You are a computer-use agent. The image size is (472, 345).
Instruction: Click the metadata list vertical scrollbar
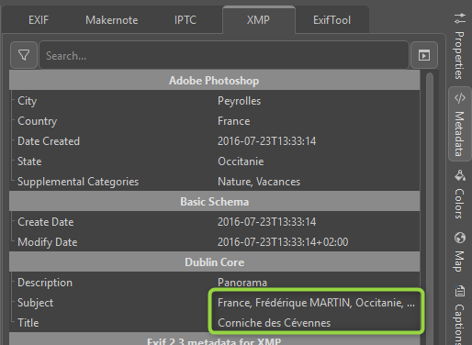pos(430,208)
